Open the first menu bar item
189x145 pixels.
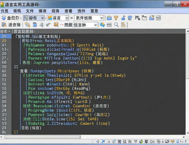click(4, 11)
